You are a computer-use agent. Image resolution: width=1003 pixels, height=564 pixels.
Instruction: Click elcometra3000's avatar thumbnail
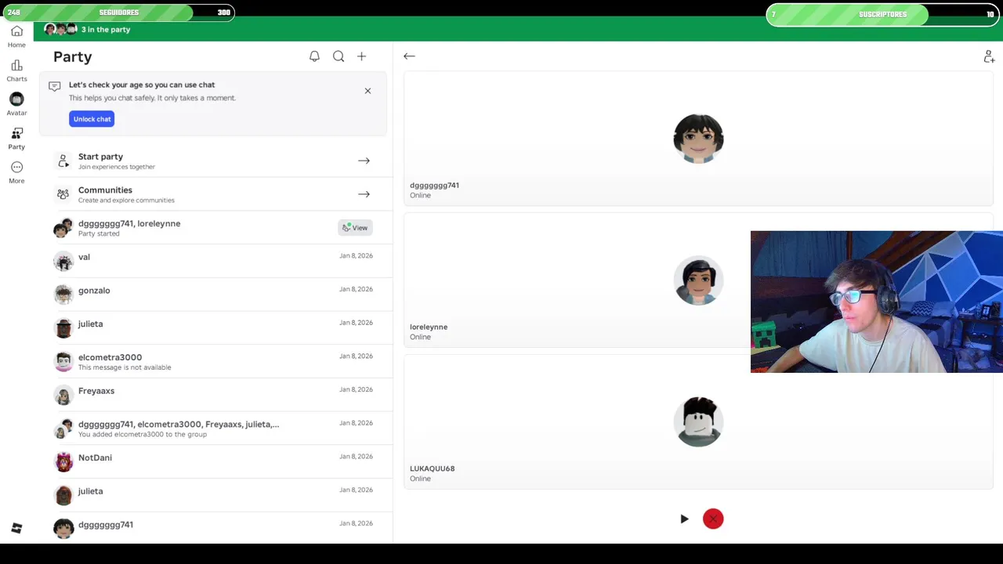point(63,362)
